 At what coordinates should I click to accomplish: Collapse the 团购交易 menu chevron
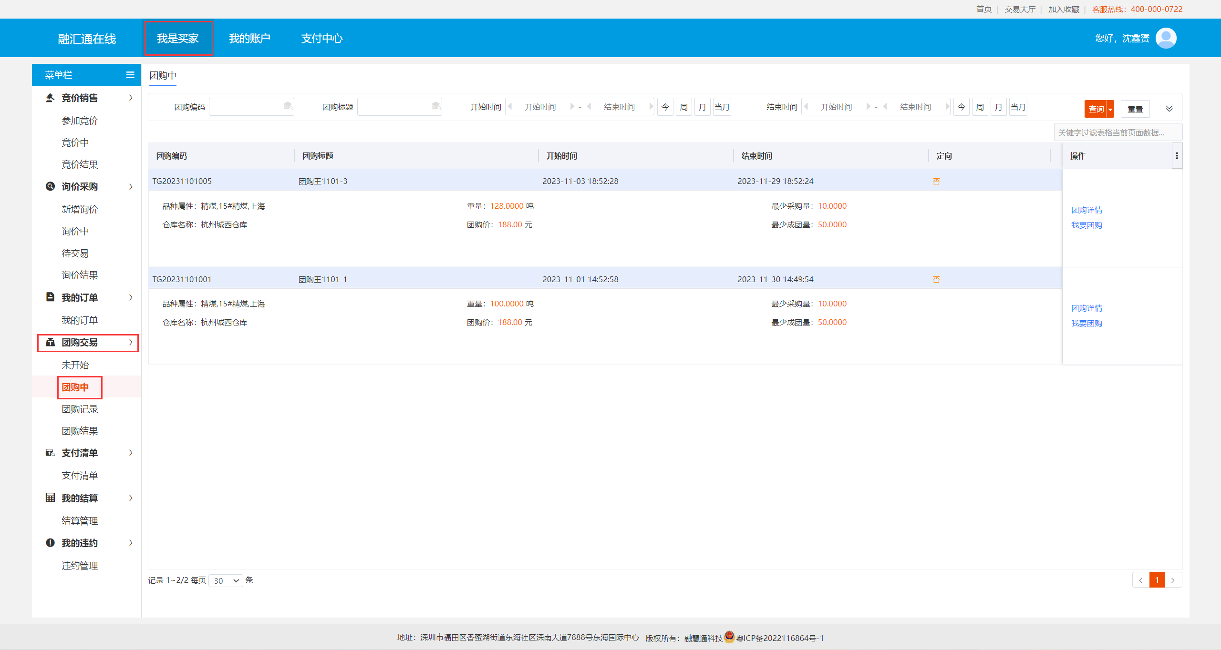(x=131, y=342)
